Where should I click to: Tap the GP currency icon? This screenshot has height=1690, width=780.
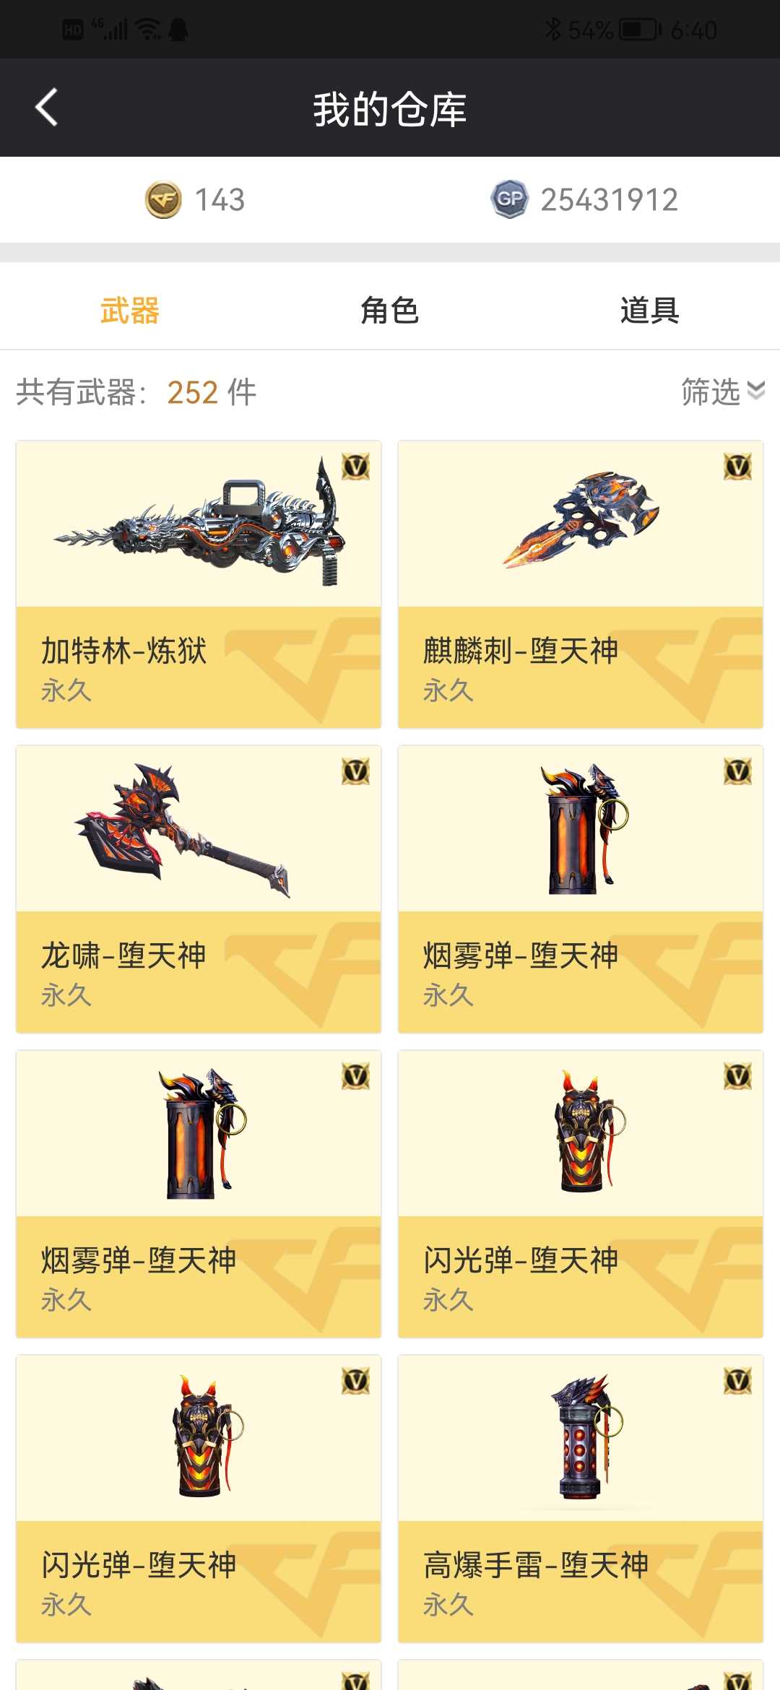click(510, 199)
